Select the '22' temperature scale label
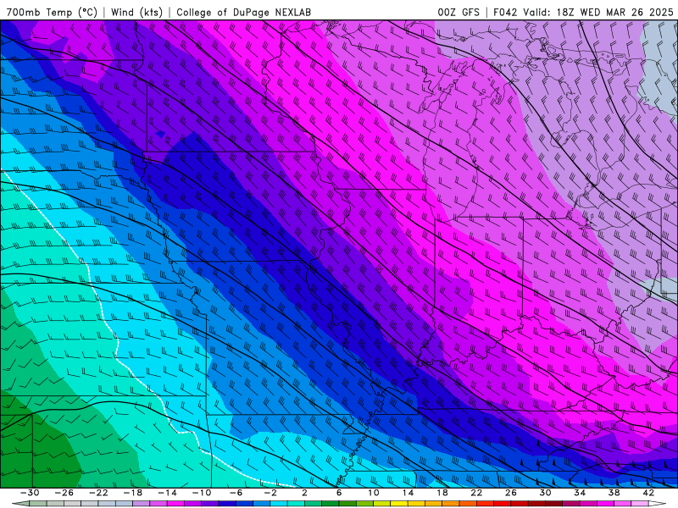 (x=476, y=493)
